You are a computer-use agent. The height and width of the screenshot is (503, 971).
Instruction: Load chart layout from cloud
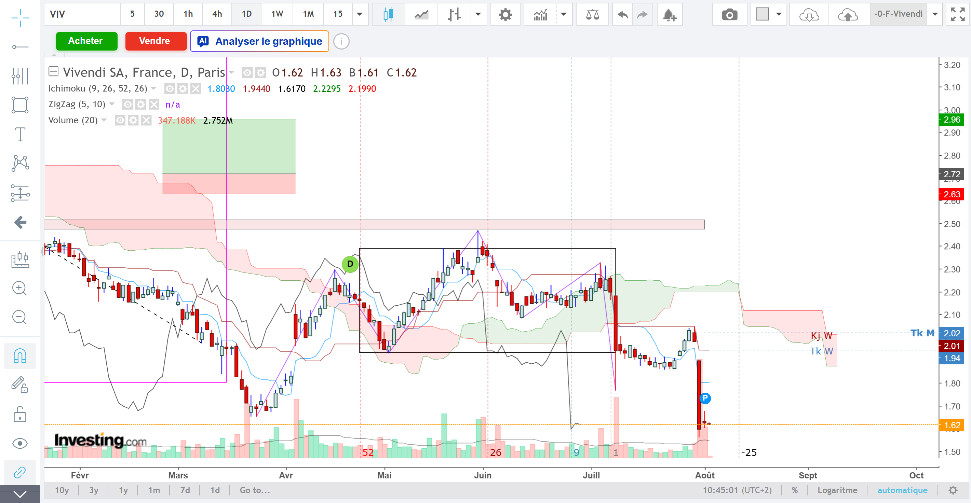(x=809, y=14)
